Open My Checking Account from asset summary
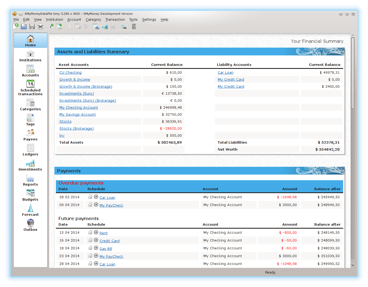 [x=79, y=107]
